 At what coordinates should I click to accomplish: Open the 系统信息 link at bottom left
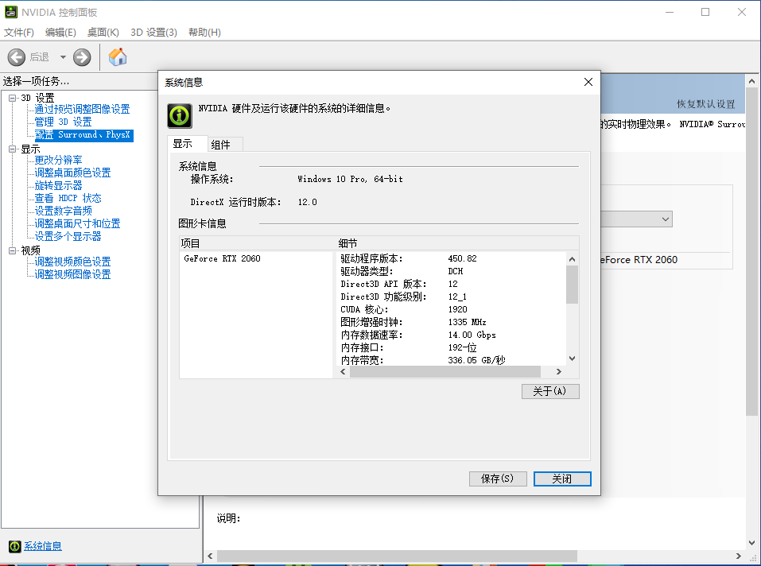click(x=43, y=546)
